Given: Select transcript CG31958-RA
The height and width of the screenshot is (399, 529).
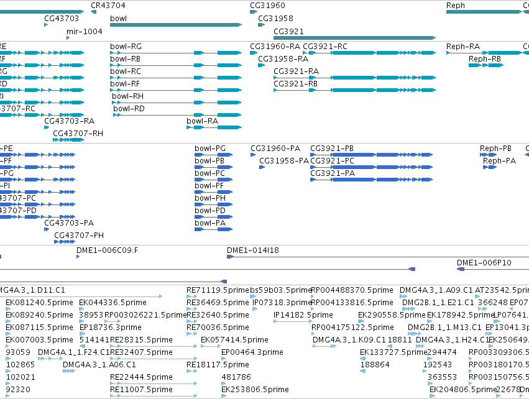Looking at the screenshot, I should coord(262,65).
